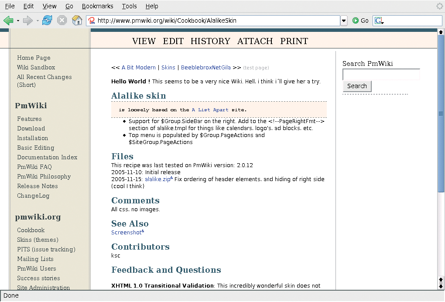This screenshot has width=445, height=302.
Task: Open the Forward history dropdown arrow
Action: [38, 21]
